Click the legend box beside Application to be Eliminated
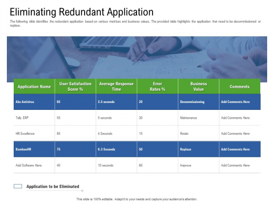This screenshot has width=274, height=206. 18,186
